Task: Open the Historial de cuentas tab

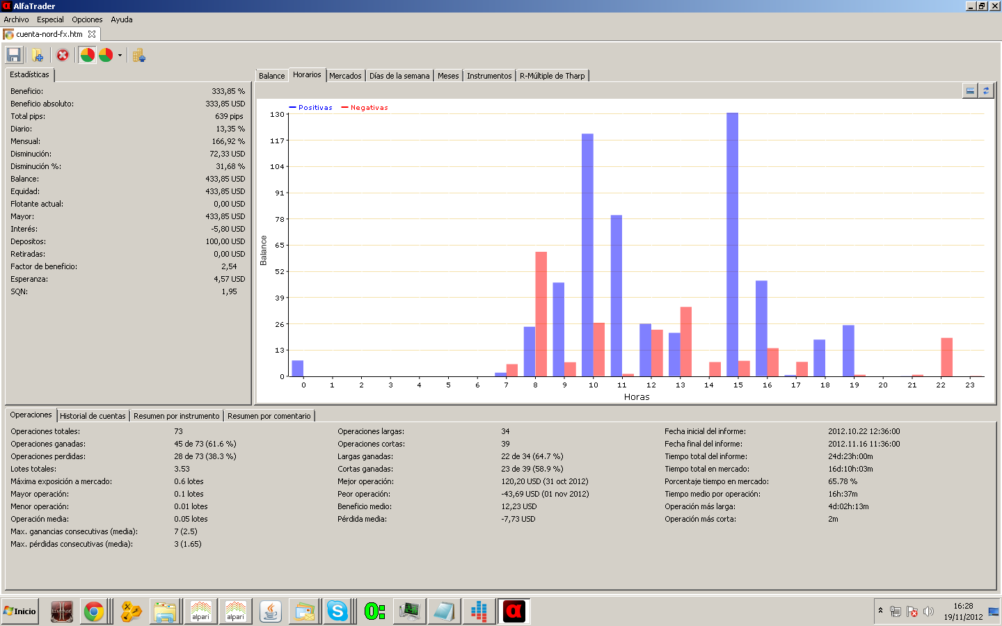Action: 93,416
